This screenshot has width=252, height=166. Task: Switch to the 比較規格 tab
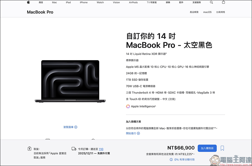pyautogui.click(x=220, y=12)
